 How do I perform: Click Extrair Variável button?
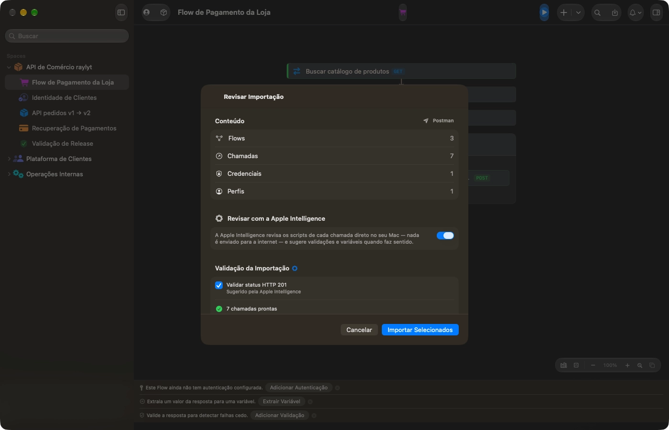coord(281,401)
